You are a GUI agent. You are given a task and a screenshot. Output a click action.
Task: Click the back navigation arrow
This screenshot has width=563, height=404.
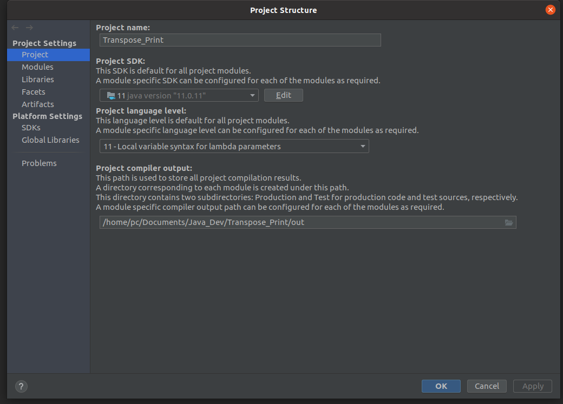click(x=15, y=28)
